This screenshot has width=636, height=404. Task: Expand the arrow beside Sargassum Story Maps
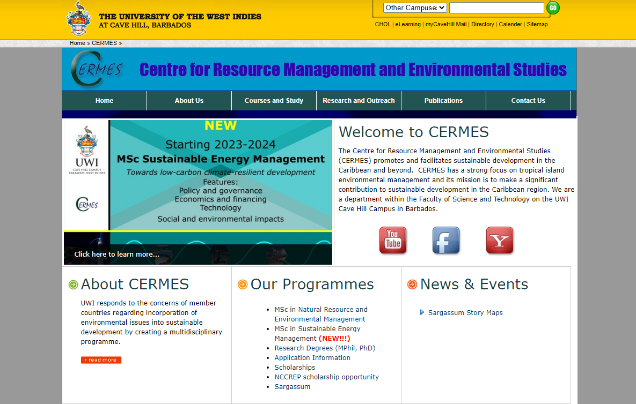coord(422,312)
